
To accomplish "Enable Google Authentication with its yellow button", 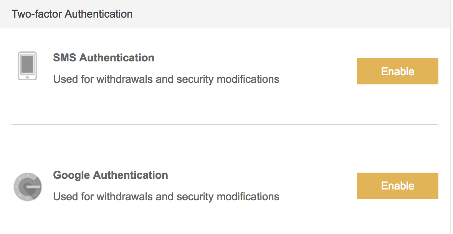I will 398,186.
